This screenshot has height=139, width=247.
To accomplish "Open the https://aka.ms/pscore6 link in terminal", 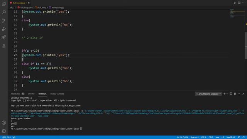I will point(68,105).
